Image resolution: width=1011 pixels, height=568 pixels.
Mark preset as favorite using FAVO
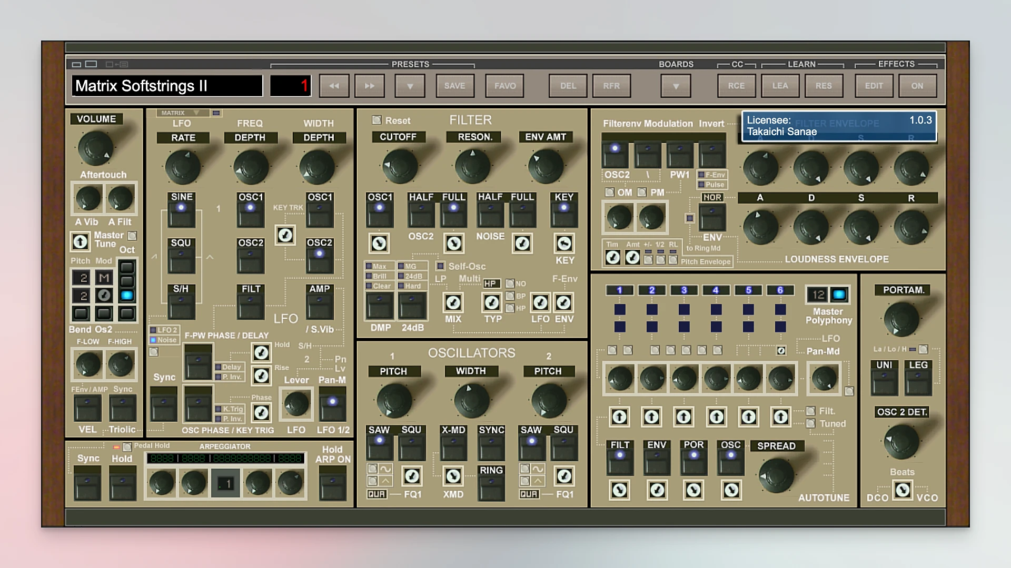point(503,85)
